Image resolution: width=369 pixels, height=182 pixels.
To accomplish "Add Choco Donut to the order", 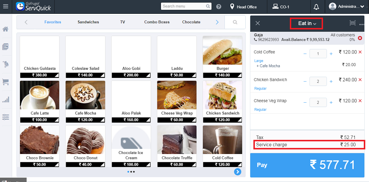I will point(85,146).
